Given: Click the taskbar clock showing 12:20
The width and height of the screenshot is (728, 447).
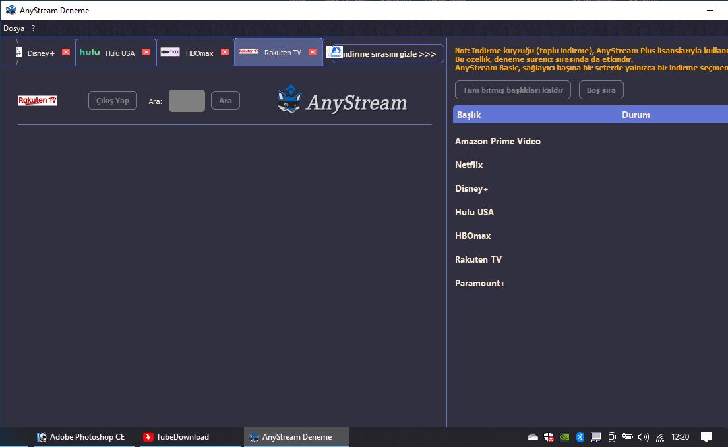Looking at the screenshot, I should tap(680, 437).
